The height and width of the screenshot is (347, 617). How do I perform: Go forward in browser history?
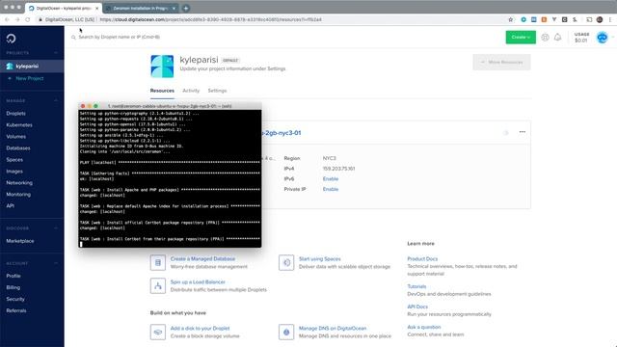tap(17, 19)
